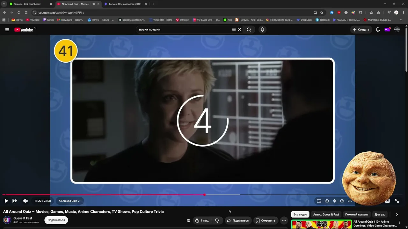Open playback speed gauge in player

(x=342, y=201)
